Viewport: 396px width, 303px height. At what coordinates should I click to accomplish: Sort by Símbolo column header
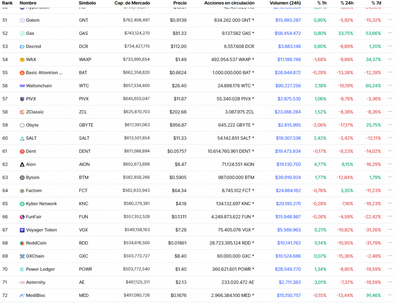[x=87, y=3]
